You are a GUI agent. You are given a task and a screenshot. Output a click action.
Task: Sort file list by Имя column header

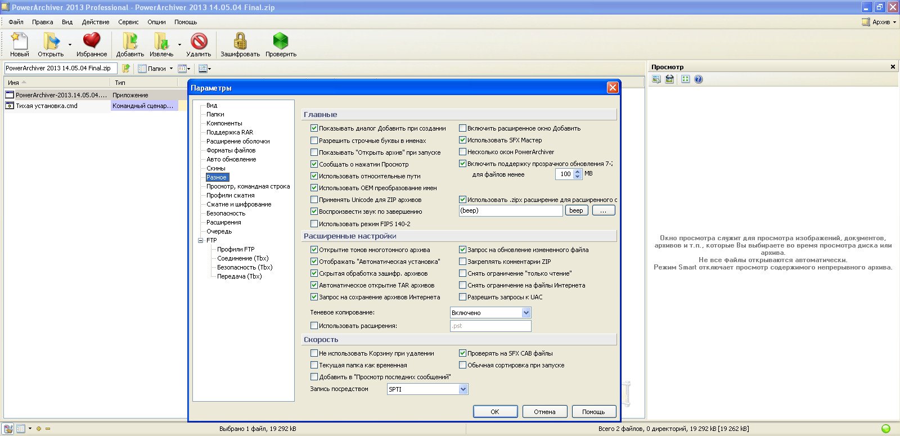coord(56,82)
